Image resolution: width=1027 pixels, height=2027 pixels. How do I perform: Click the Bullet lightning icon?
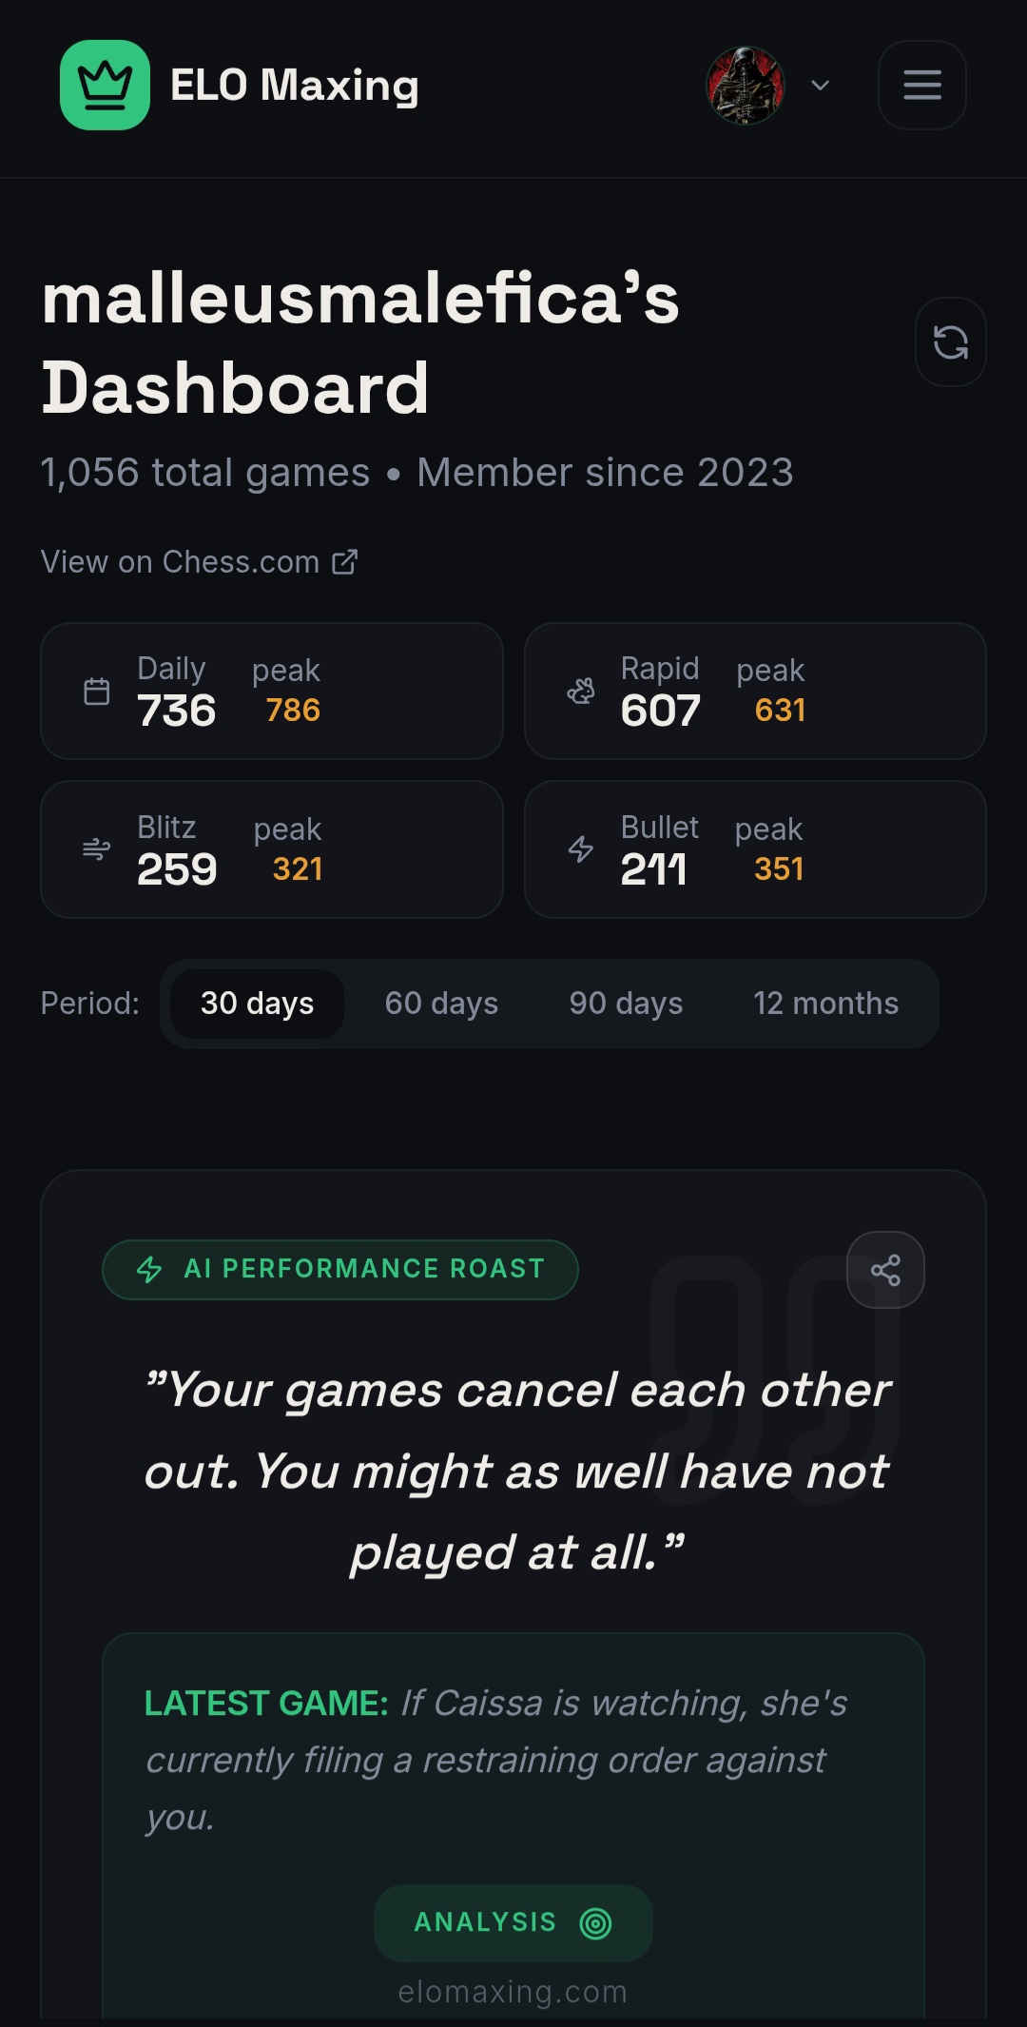tap(581, 849)
